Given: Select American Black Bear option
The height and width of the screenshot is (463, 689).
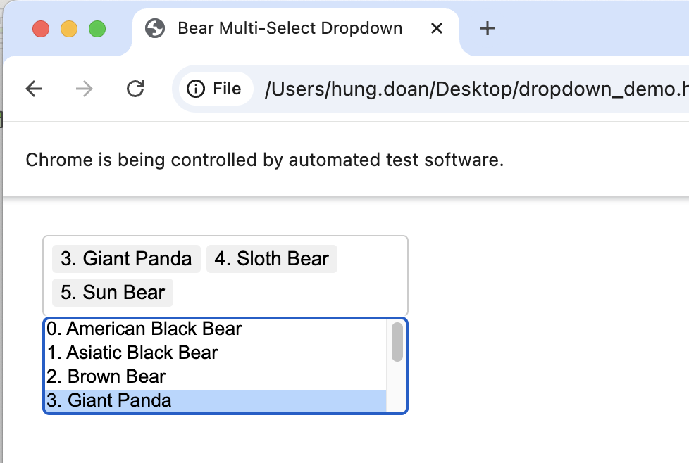Looking at the screenshot, I should (x=144, y=329).
